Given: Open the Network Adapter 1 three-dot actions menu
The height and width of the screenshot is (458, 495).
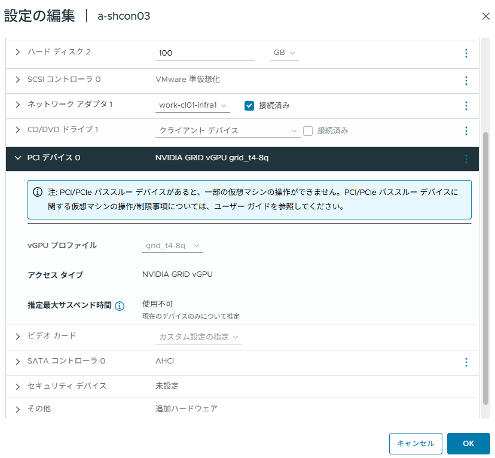Looking at the screenshot, I should pyautogui.click(x=466, y=106).
